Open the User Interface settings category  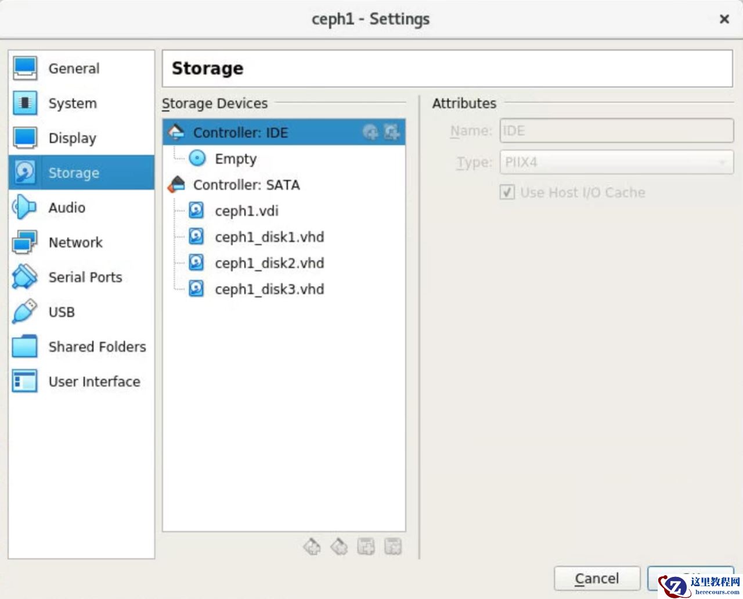click(81, 382)
